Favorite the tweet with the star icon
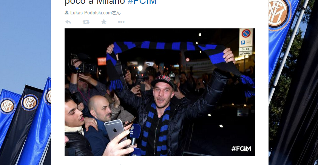 pos(104,22)
